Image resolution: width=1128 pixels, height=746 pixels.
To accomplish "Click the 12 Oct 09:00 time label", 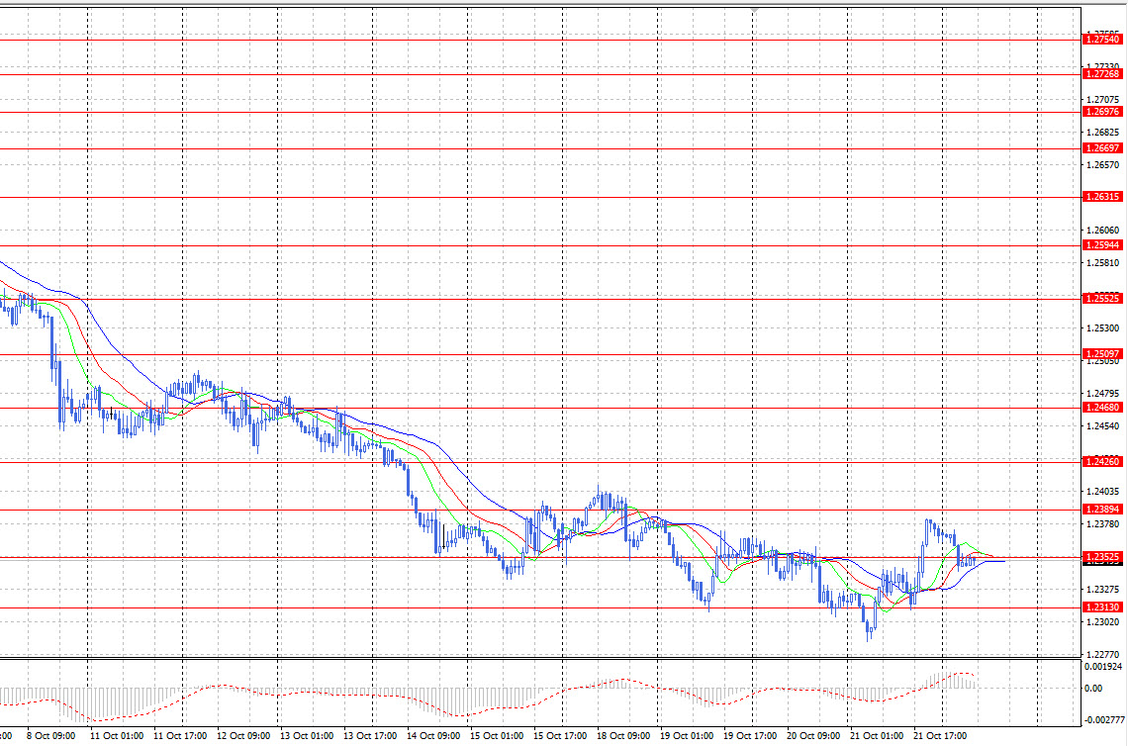I will pos(243,736).
